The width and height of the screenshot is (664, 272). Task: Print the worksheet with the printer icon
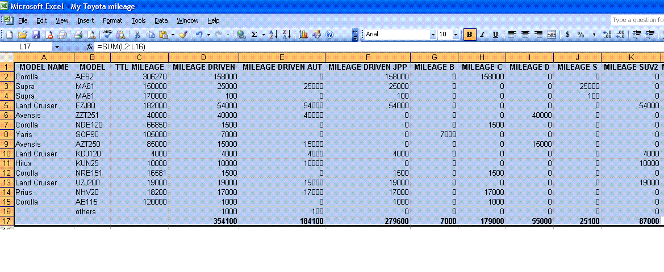[x=78, y=35]
